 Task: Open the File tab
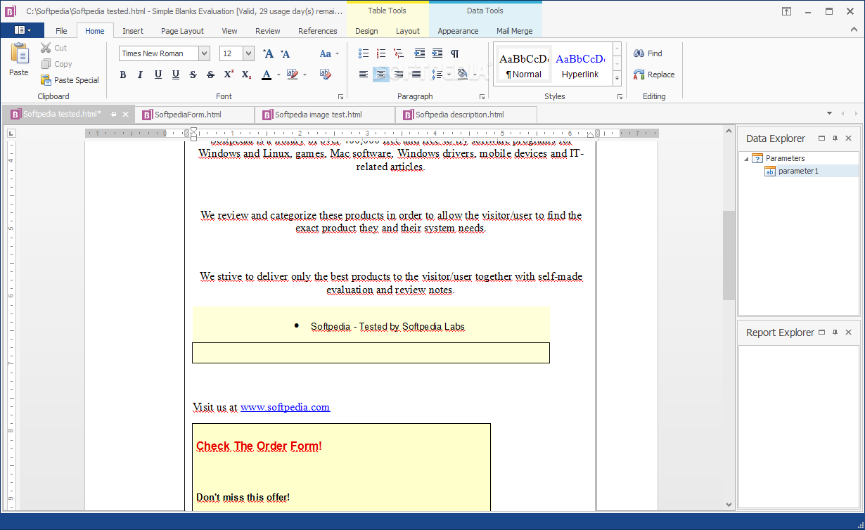pyautogui.click(x=61, y=31)
